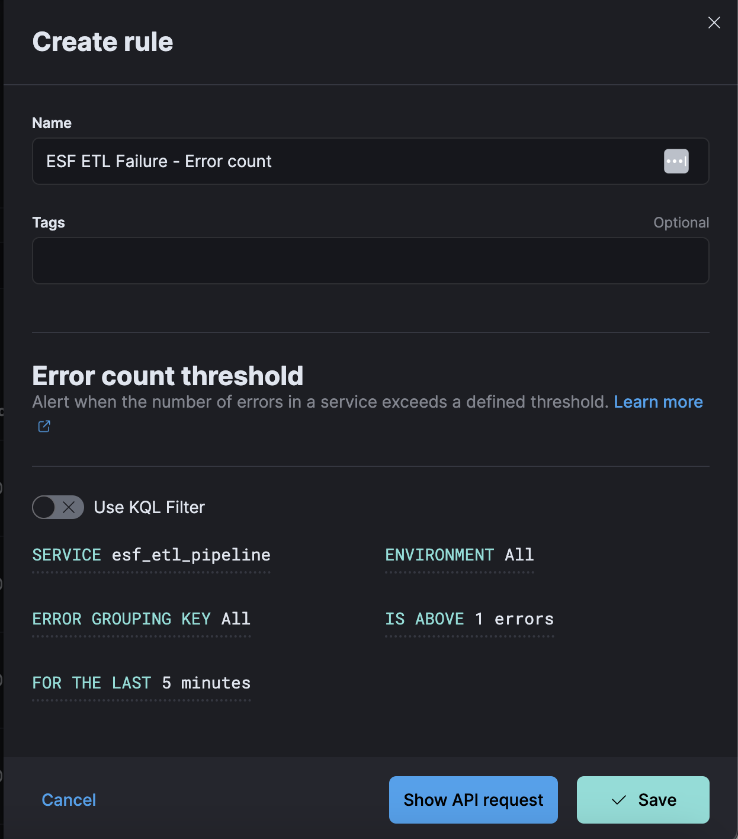Focus the rule Name input field

tap(344, 161)
